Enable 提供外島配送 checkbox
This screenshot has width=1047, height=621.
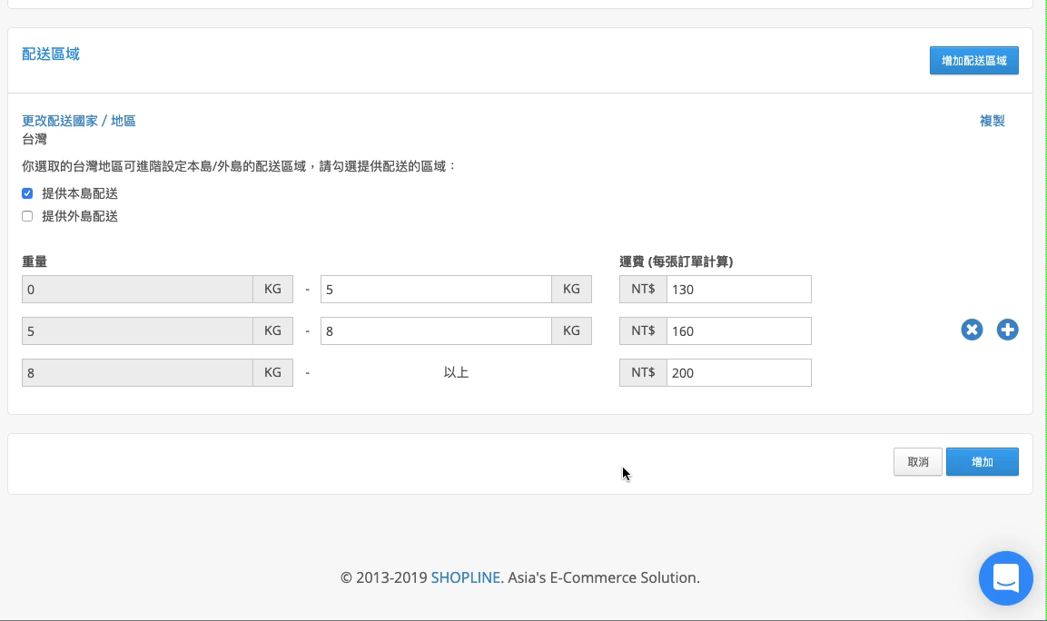27,216
